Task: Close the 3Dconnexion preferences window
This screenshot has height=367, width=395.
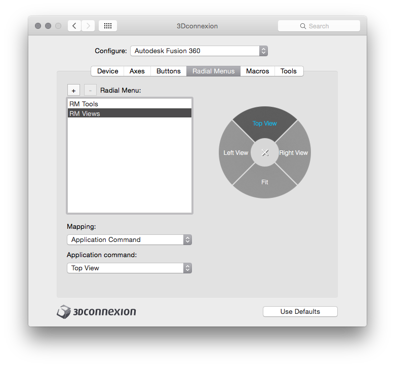Action: [38, 26]
